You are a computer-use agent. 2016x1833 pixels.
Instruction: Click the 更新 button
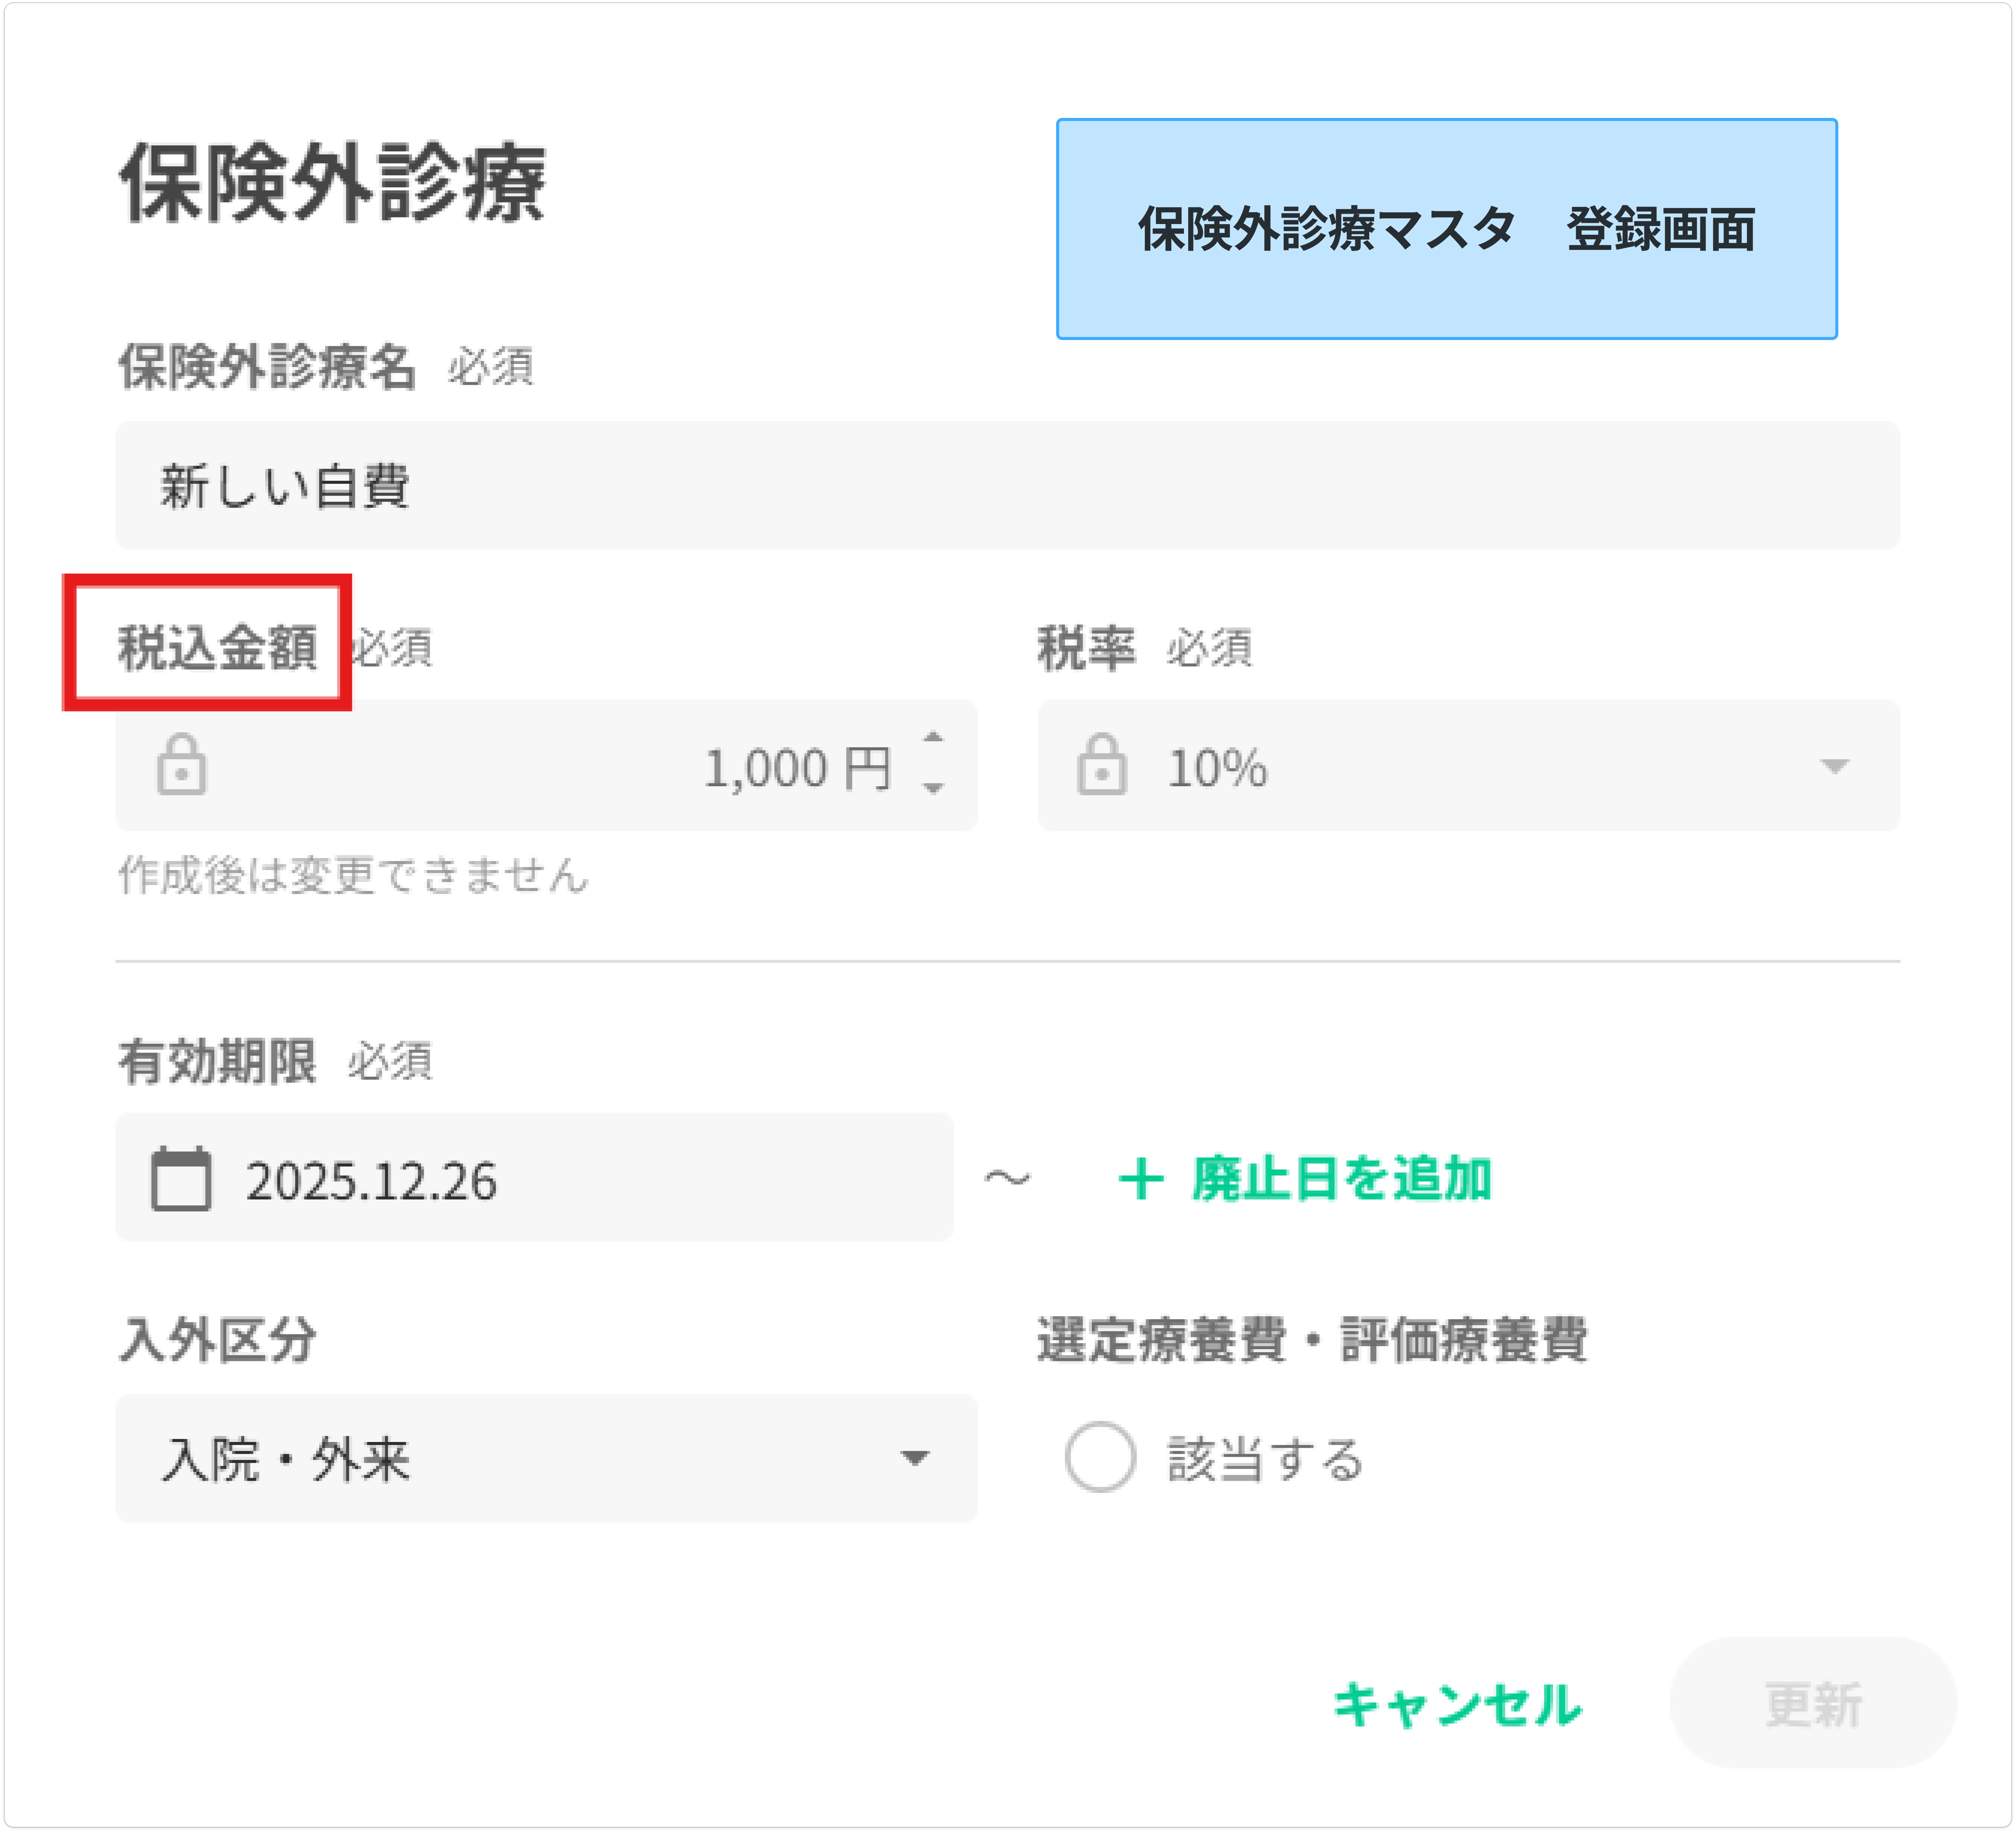coord(1812,1703)
